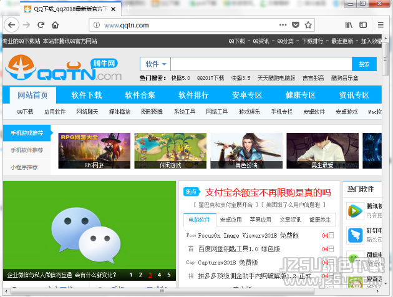Image resolution: width=393 pixels, height=297 pixels.
Task: Click the forward navigation arrow
Action: [x=26, y=25]
